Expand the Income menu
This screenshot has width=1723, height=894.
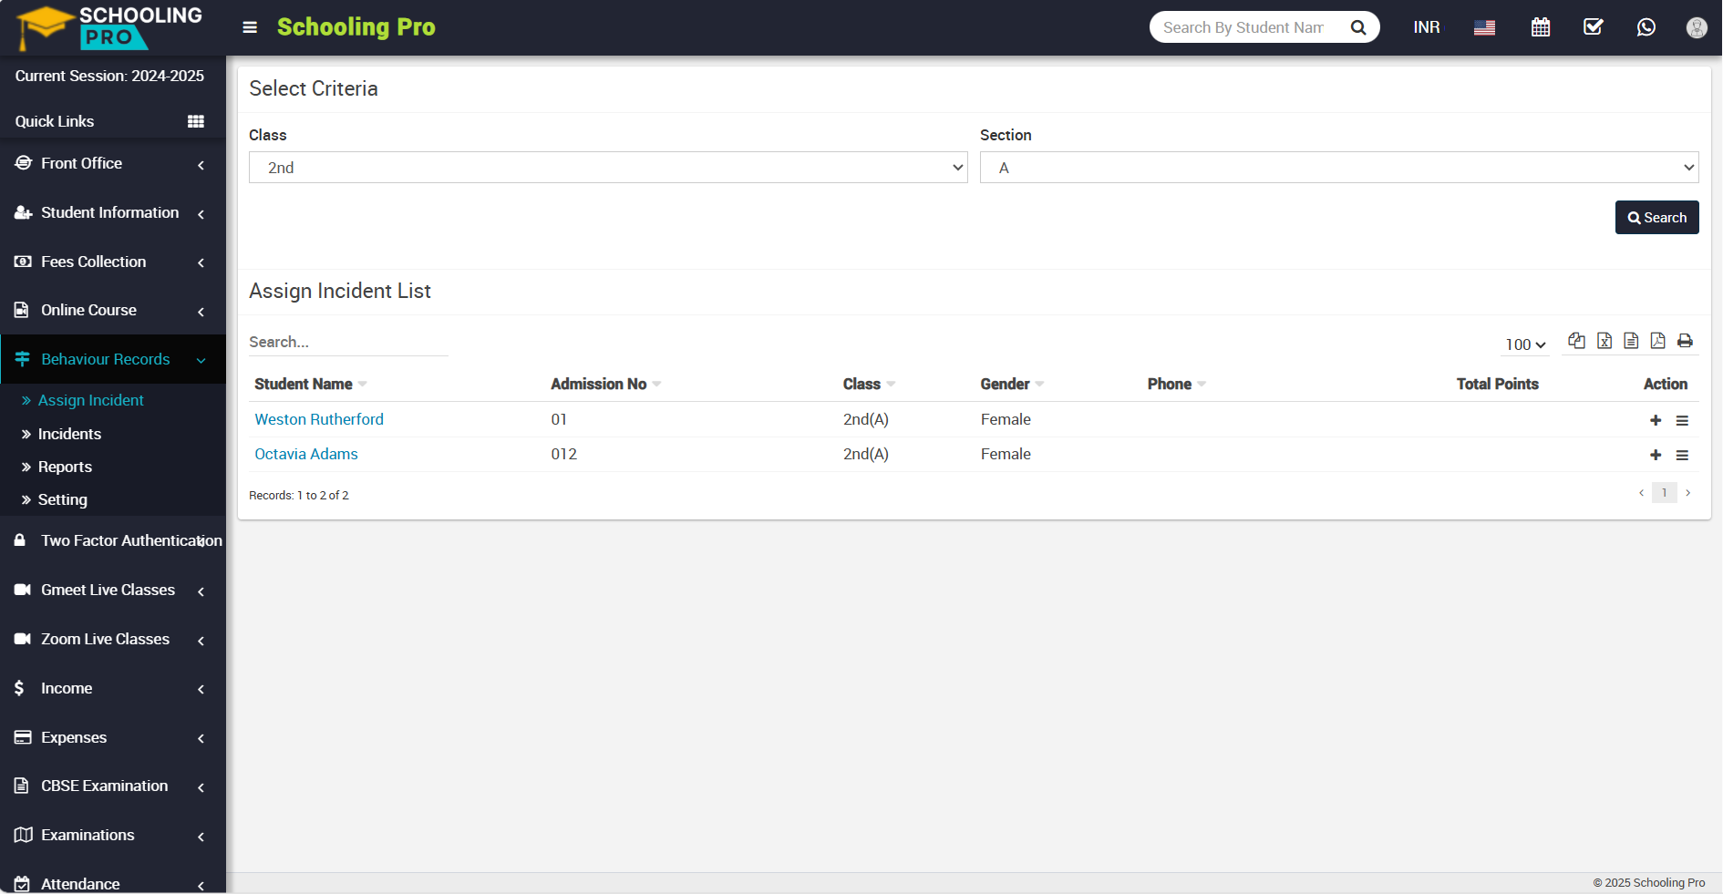(x=113, y=688)
